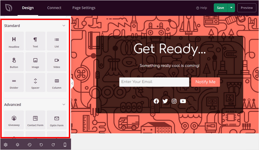
Task: Collapse the Advanced blocks section
Action: [x=64, y=105]
